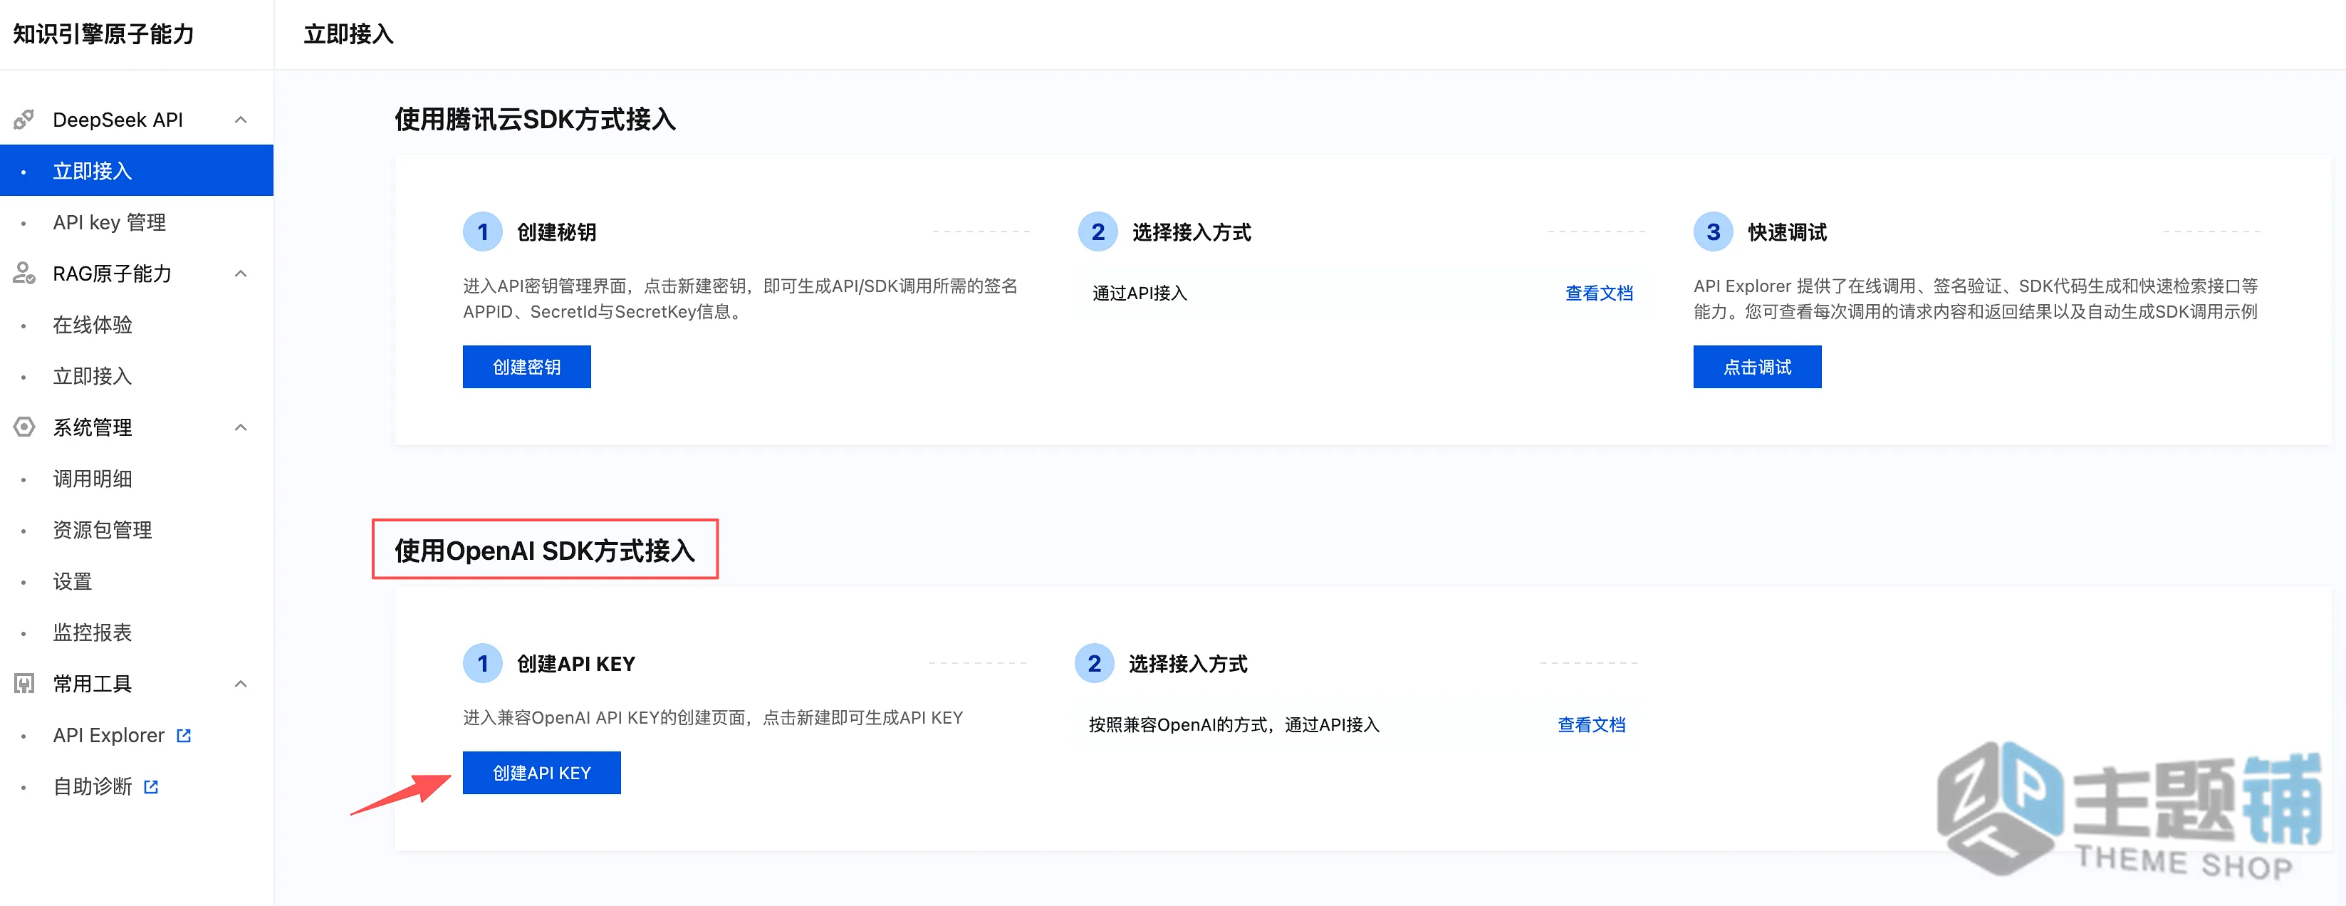Screen dimensions: 2346x906
Task: Click the 系统管理 hexagon icon
Action: (x=24, y=427)
